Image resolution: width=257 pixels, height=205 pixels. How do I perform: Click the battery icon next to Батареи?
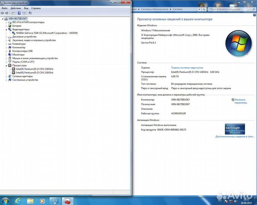[x=10, y=26]
